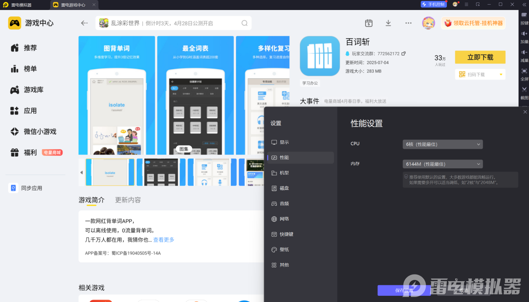Click the mini-window icon in title bar
Screen dimensions: 529x302
tap(478, 5)
